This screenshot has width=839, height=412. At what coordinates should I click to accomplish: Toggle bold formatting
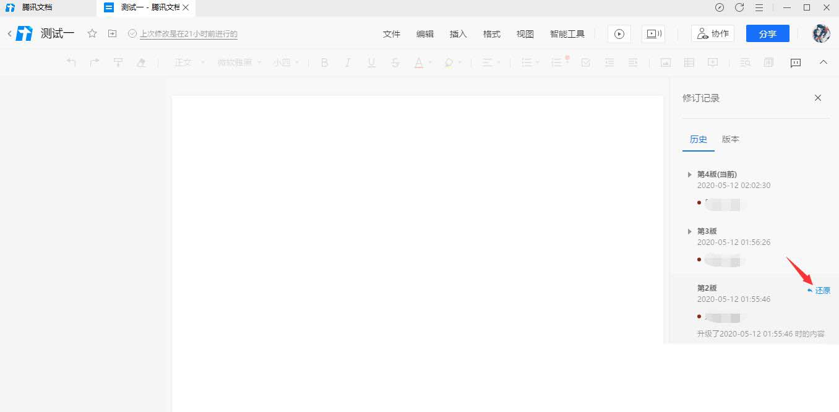click(x=324, y=62)
